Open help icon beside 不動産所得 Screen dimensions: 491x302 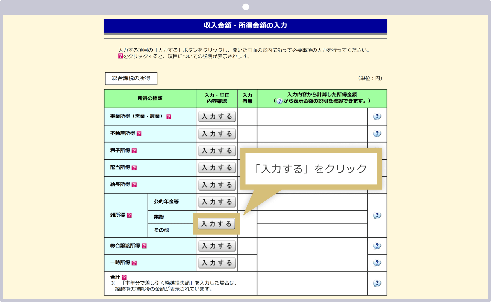pos(139,134)
